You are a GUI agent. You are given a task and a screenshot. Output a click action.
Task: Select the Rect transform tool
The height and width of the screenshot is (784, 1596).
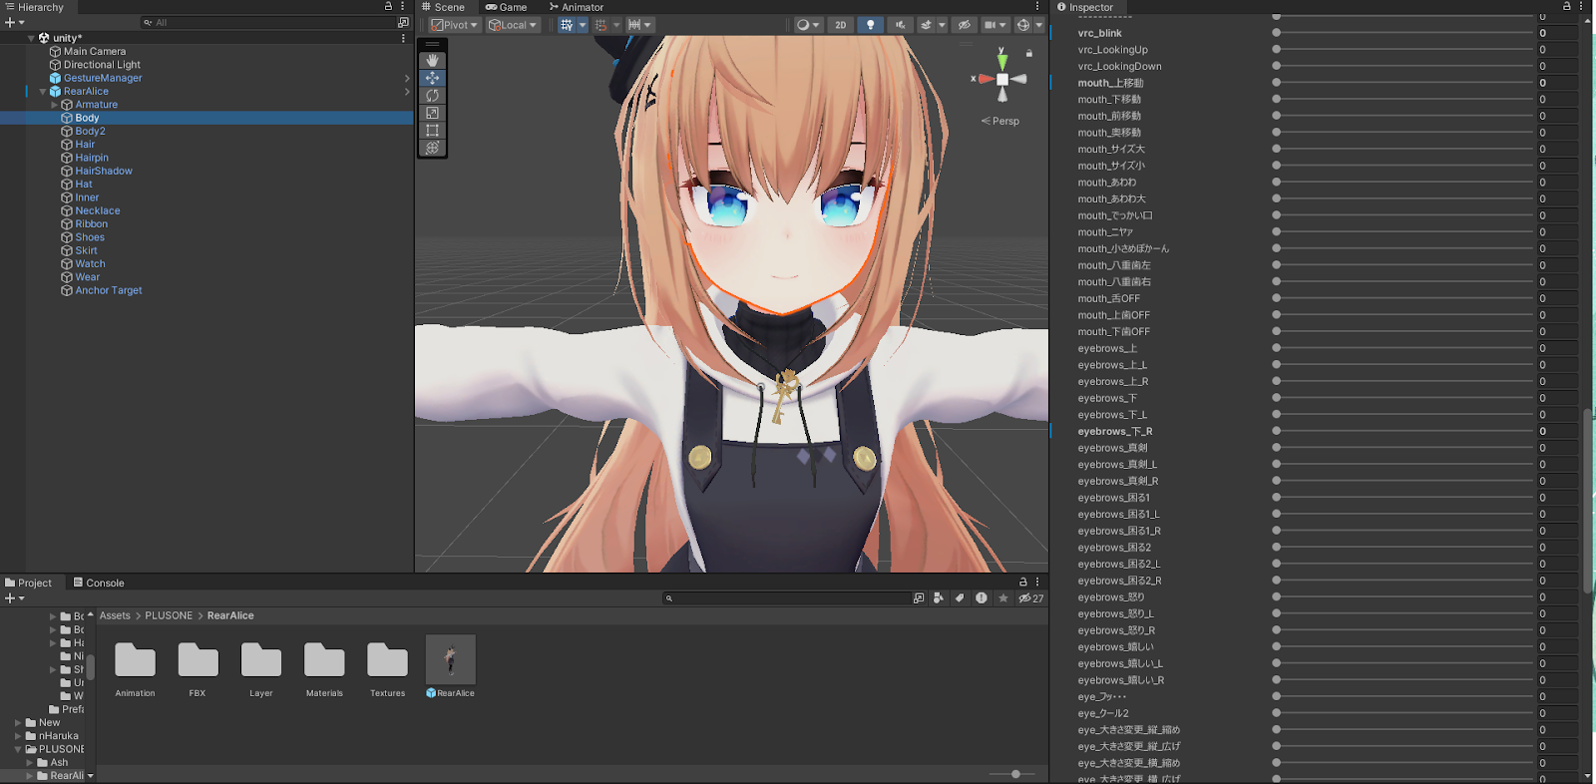point(432,131)
